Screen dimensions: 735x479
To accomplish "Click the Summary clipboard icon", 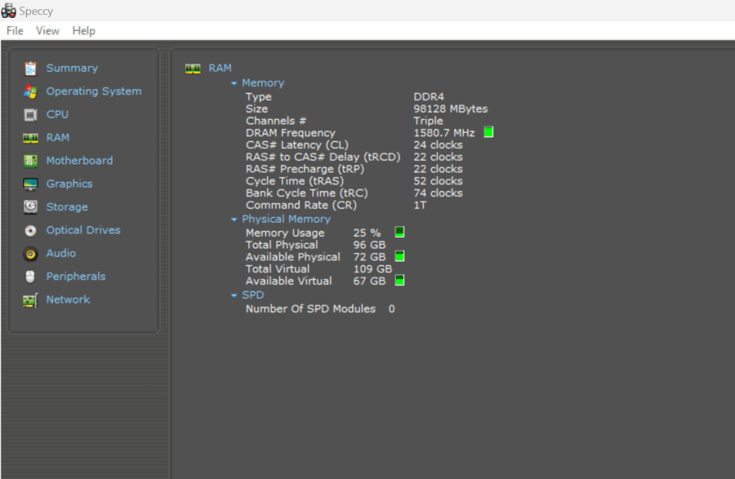I will (30, 68).
